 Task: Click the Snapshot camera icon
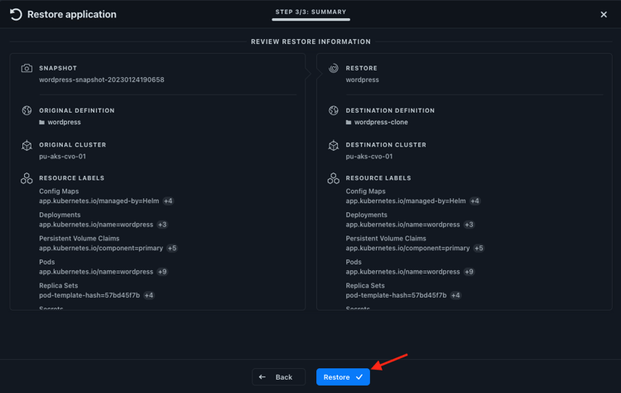coord(26,68)
